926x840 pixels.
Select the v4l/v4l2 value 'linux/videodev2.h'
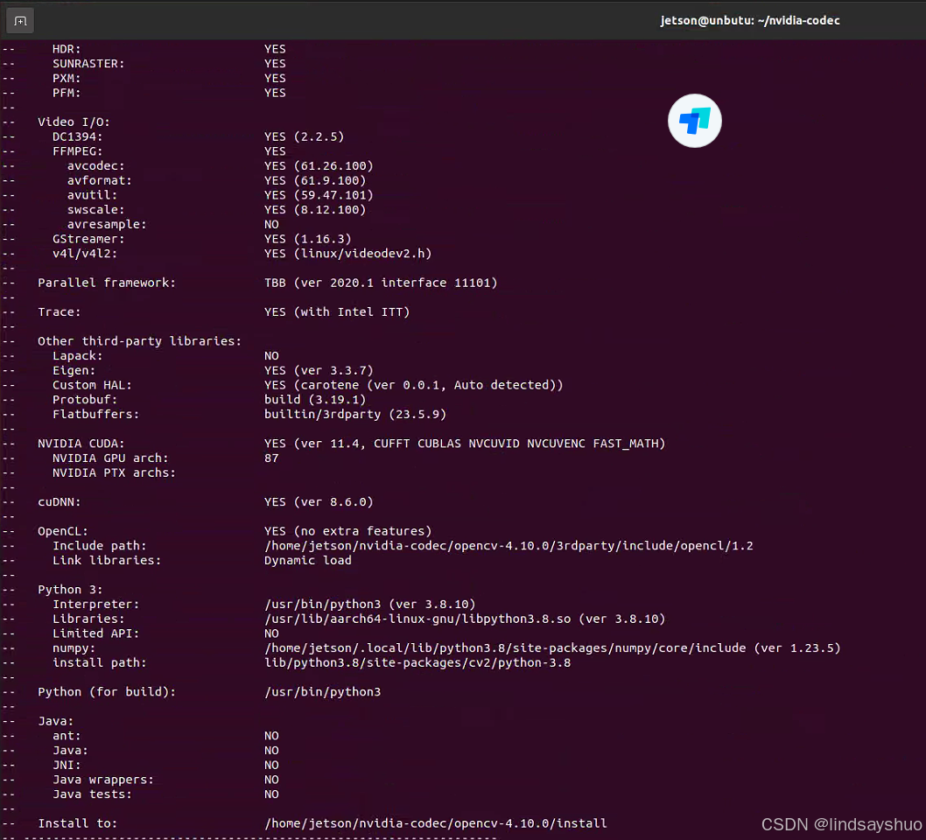click(x=362, y=254)
